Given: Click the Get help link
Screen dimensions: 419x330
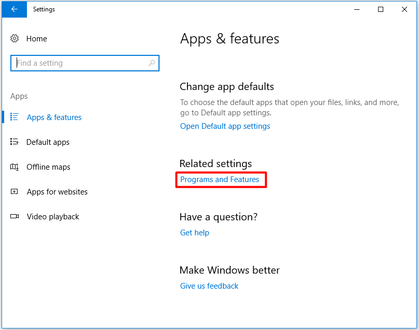Looking at the screenshot, I should pyautogui.click(x=194, y=233).
